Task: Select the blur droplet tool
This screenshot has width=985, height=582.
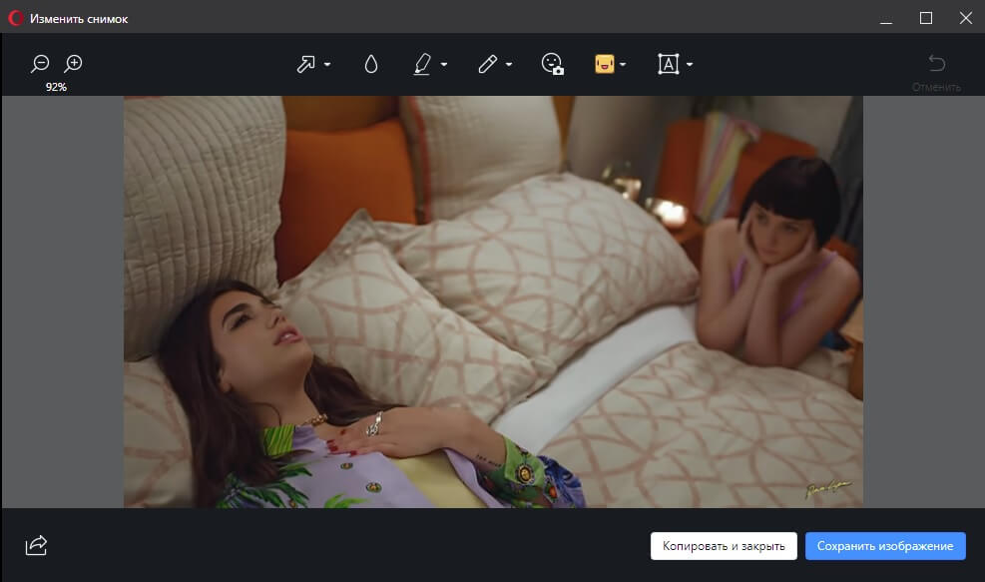Action: 371,64
